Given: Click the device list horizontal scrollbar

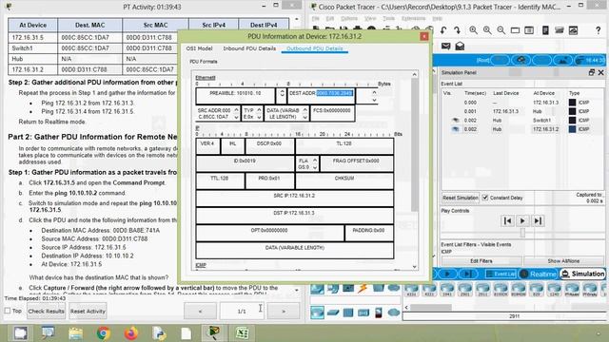Looking at the screenshot, I should [x=431, y=307].
